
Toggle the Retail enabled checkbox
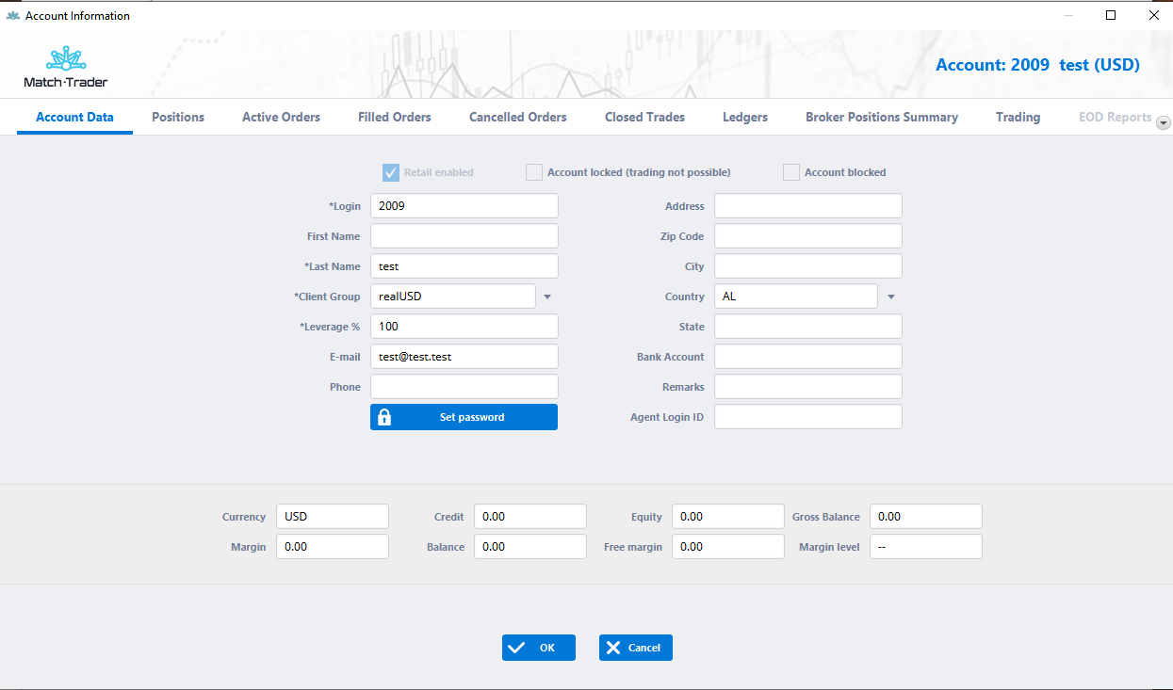coord(390,172)
